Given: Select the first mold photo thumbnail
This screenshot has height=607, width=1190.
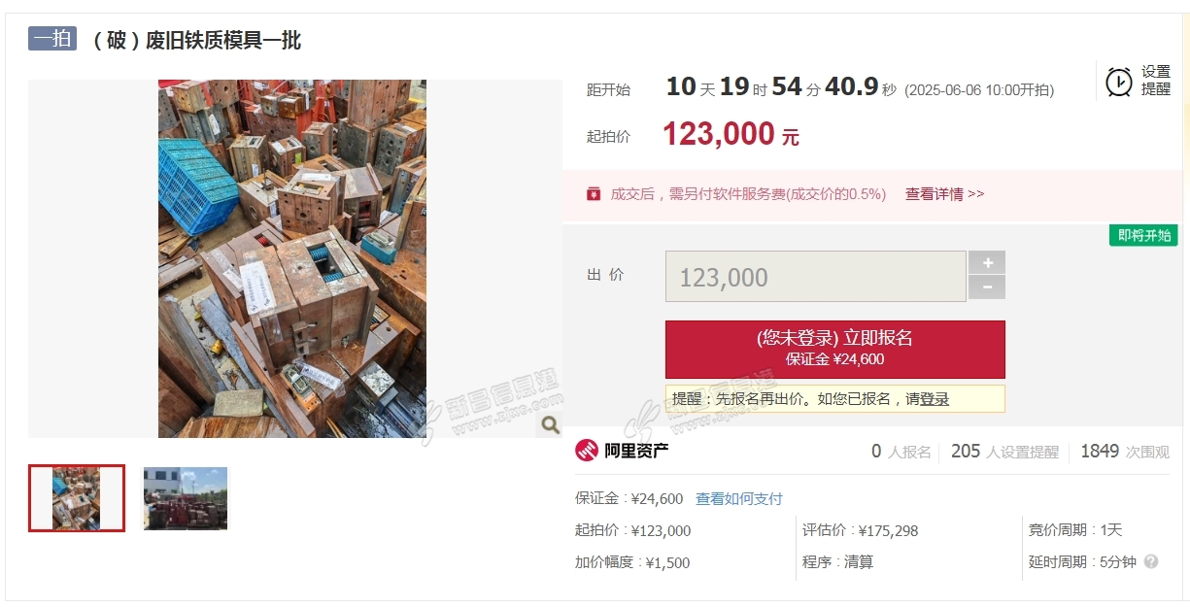Looking at the screenshot, I should (x=77, y=498).
